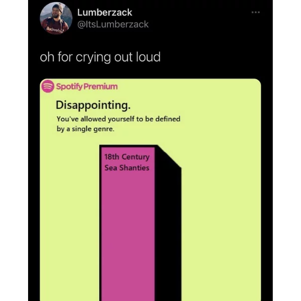Open the three-dot more options menu
The height and width of the screenshot is (301, 301).
(256, 12)
